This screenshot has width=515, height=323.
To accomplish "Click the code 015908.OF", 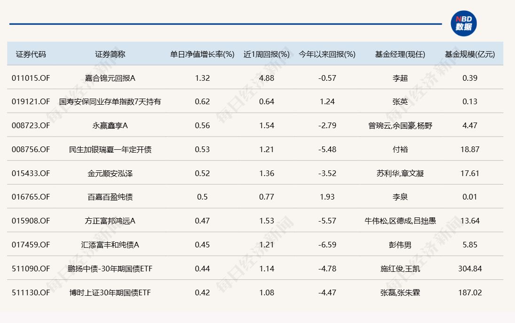I will [x=31, y=221].
